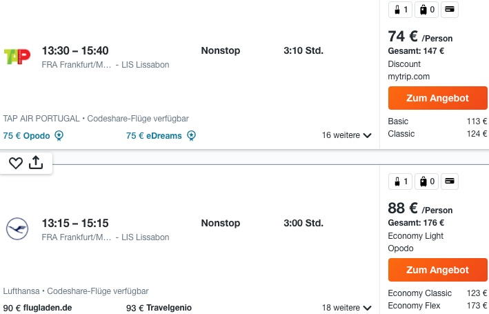
Task: Expand the 16 weitere offers list
Action: [x=347, y=135]
